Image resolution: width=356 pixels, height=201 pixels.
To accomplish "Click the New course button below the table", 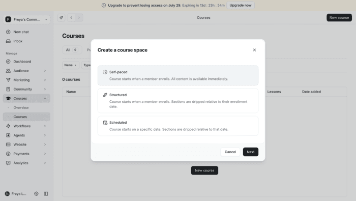I will point(204,170).
